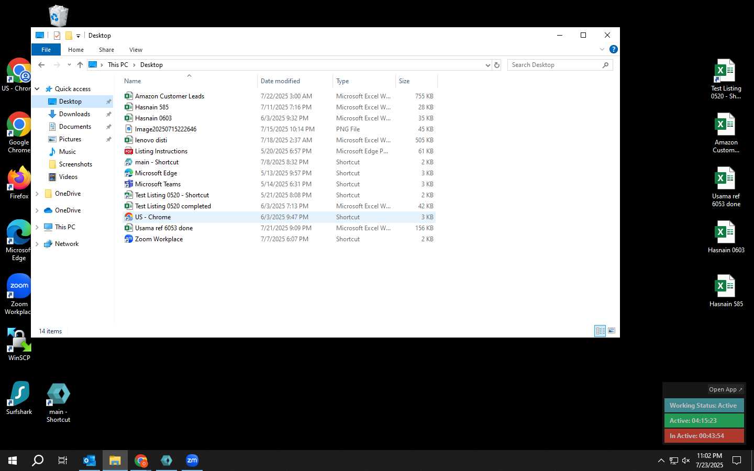
Task: Sort by Name column header
Action: (189, 81)
